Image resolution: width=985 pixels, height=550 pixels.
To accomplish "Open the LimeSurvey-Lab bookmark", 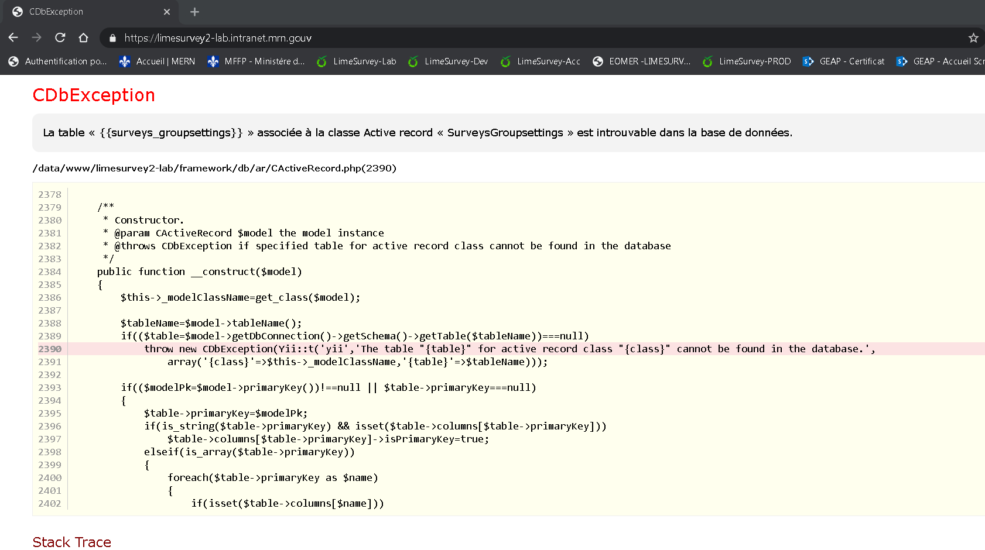I will point(356,61).
